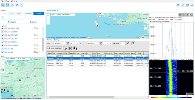The height and width of the screenshot is (100, 195).
Task: Click the database export icon
Action: [x=65, y=48]
